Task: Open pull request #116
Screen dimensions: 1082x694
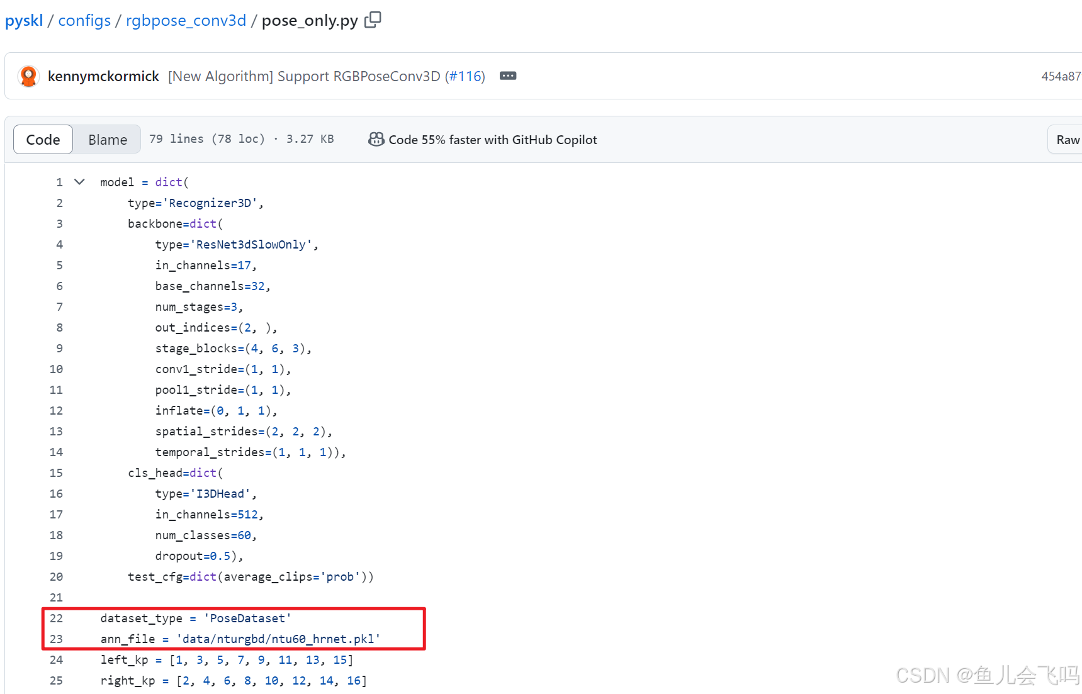Action: click(466, 76)
